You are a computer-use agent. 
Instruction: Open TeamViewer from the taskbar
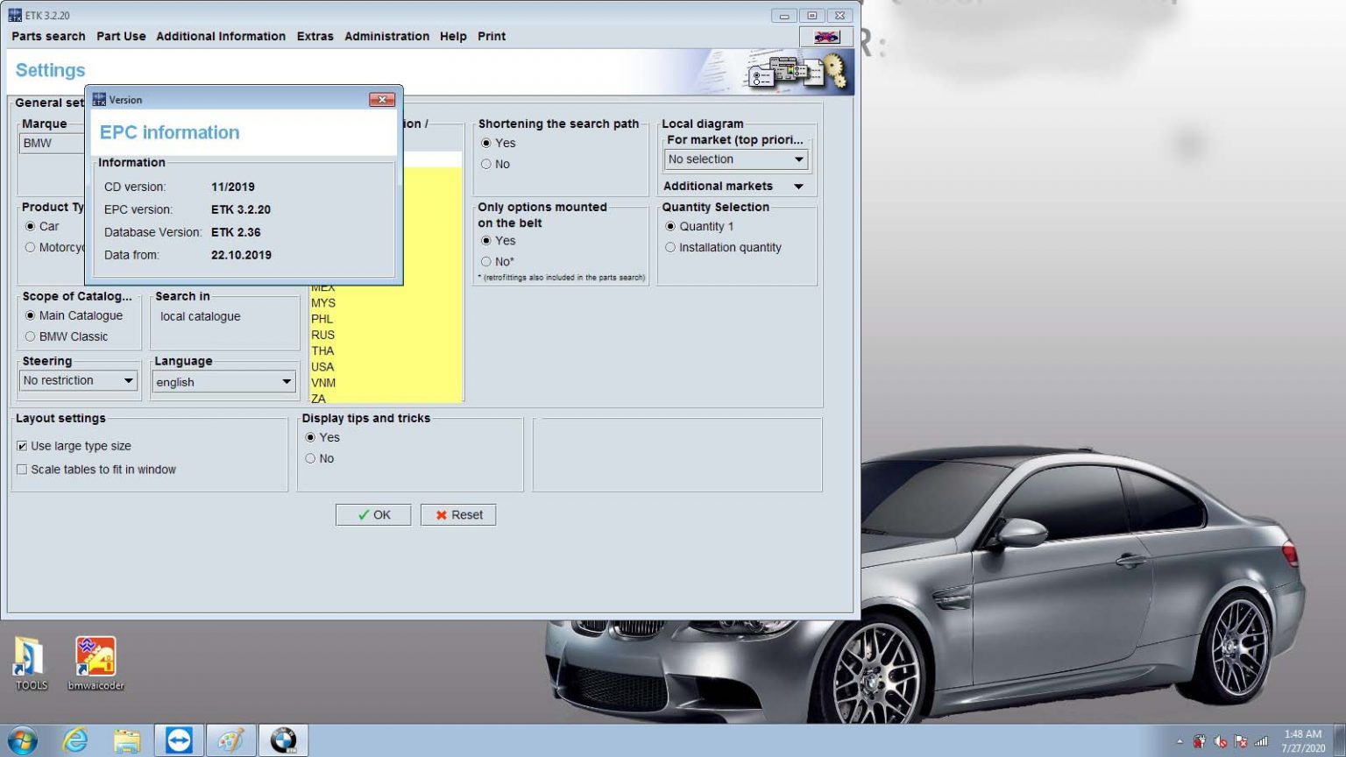click(179, 739)
